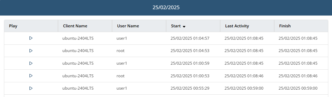Image resolution: width=332 pixels, height=97 pixels.
Task: Play the user1 session started 00:55:29
Action: coord(31,88)
